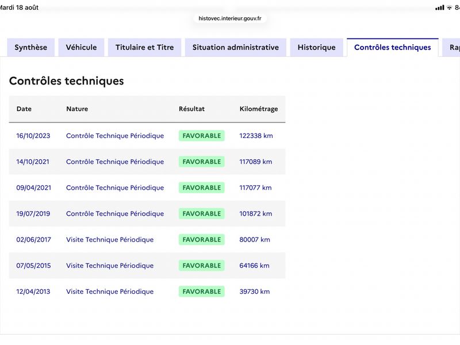Click FAVORABLE badge in the 19/07/2019 row
This screenshot has height=345, width=460.
point(202,213)
